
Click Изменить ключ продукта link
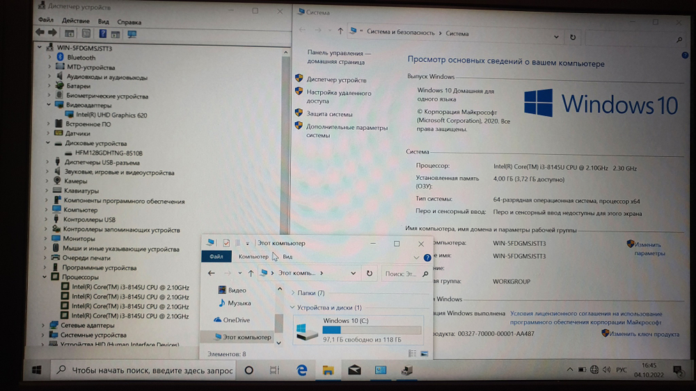click(644, 334)
